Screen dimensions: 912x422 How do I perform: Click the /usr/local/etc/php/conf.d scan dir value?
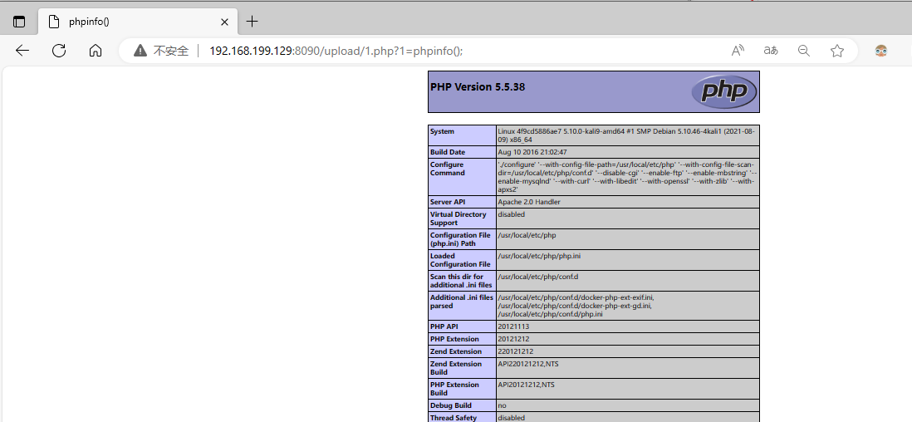538,277
